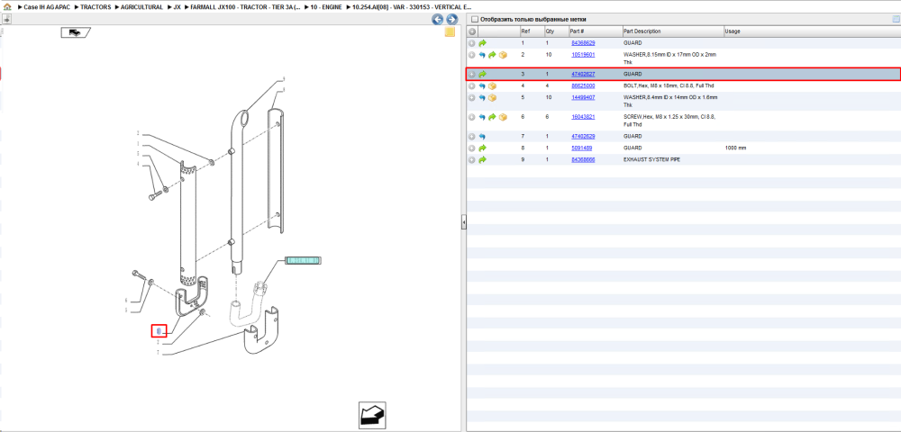The image size is (901, 432).
Task: Open part number link 47402627
Action: 583,74
